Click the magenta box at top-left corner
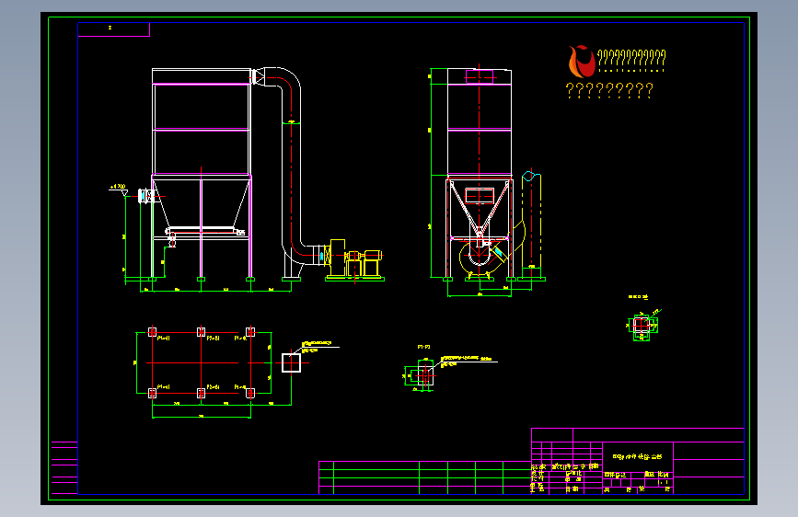798x517 pixels. click(114, 29)
